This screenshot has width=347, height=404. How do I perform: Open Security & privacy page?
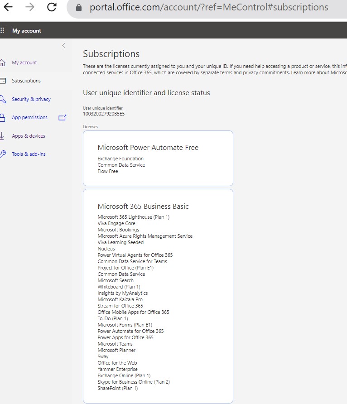coord(31,99)
